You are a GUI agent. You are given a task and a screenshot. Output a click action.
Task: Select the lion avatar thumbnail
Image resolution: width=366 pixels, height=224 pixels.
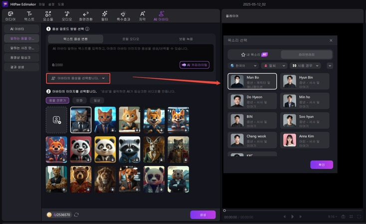click(105, 179)
